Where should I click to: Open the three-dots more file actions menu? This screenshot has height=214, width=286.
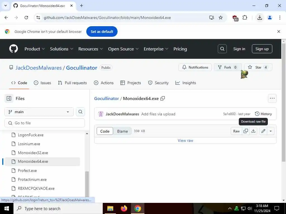(x=272, y=98)
